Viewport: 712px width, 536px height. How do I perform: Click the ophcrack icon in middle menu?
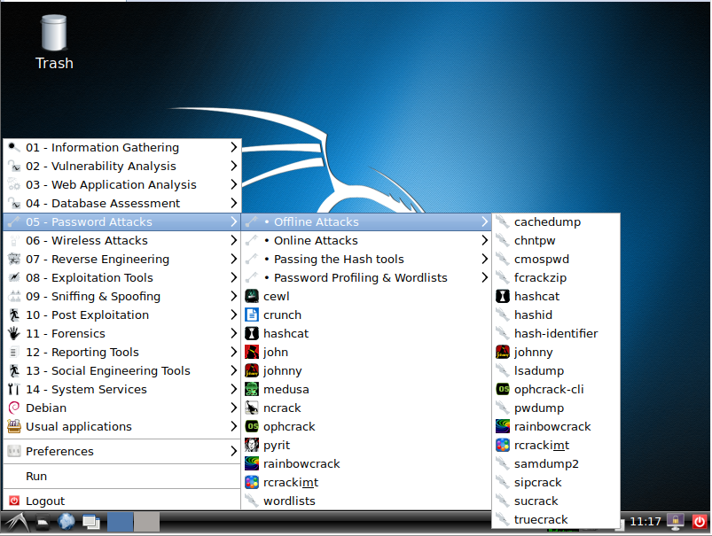coord(252,427)
